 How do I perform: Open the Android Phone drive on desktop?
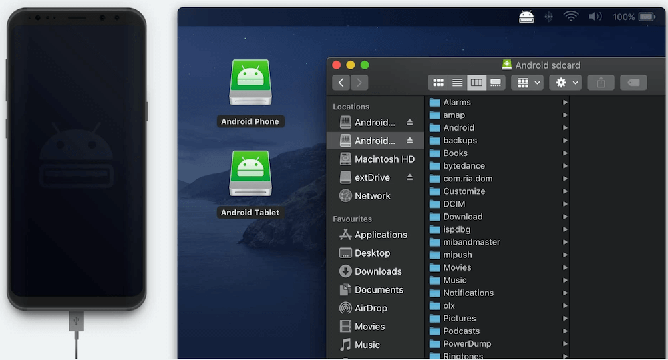(251, 83)
